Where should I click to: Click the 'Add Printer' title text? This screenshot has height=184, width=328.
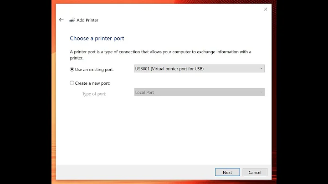87,20
